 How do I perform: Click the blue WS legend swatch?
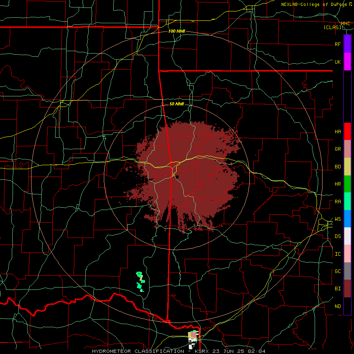[347, 219]
